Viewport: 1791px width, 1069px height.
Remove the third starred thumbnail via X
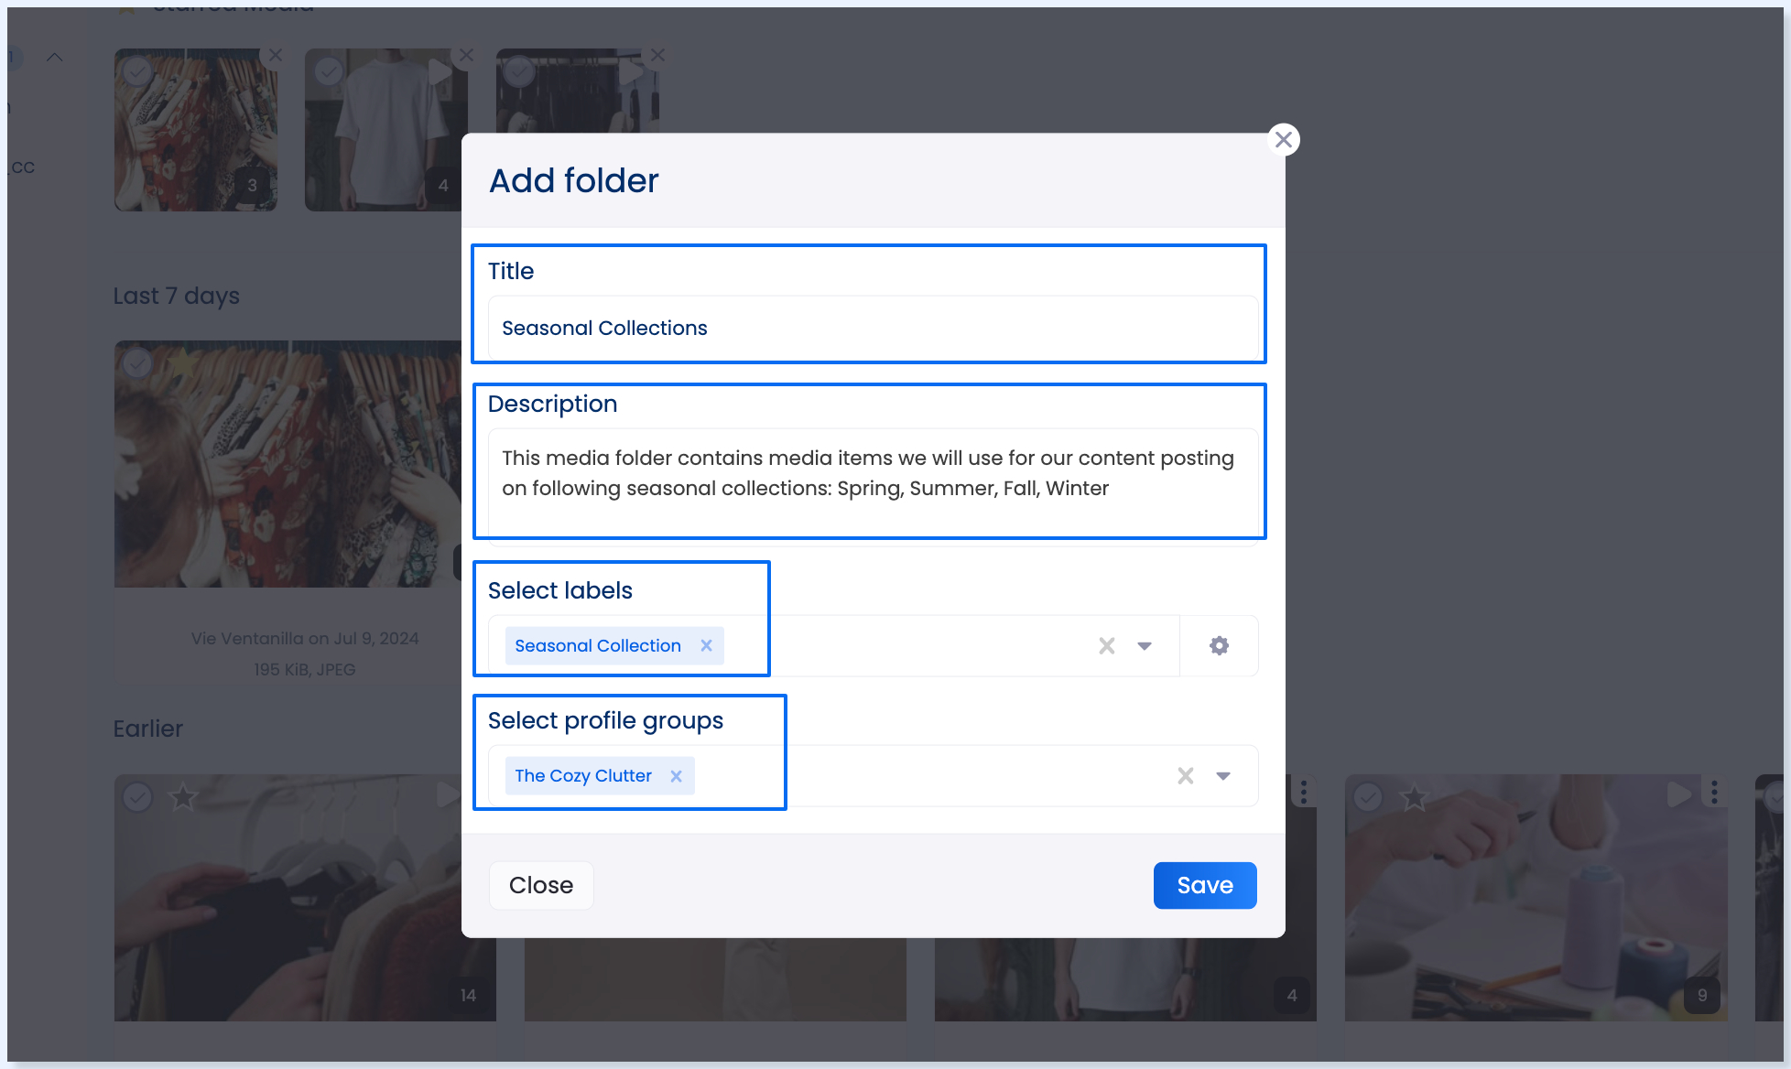coord(657,55)
